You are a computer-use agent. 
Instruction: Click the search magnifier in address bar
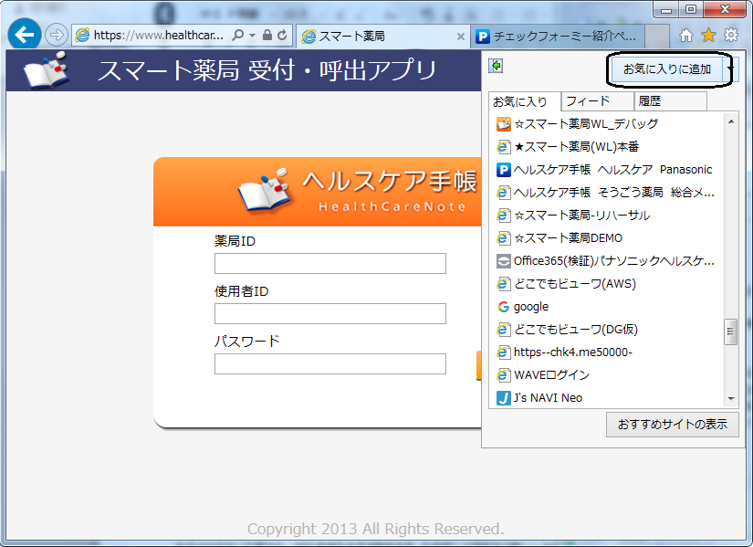click(237, 35)
